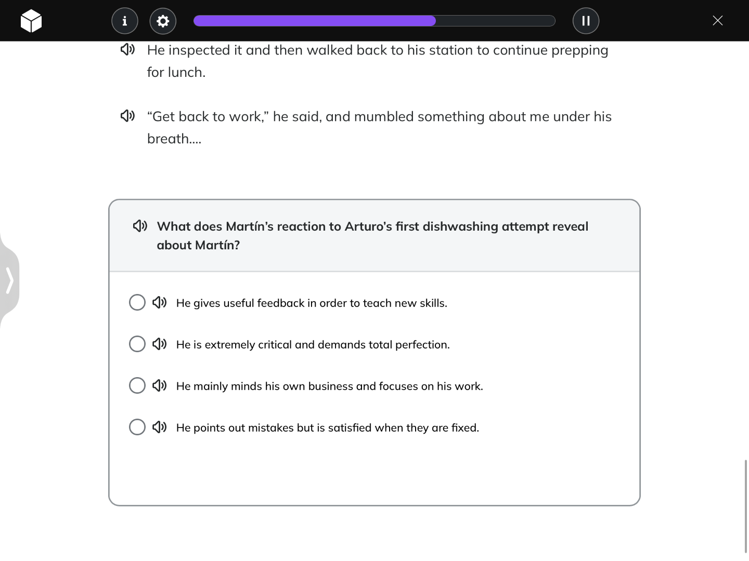This screenshot has width=749, height=561.
Task: Select 'He mainly minds his own business' option
Action: pyautogui.click(x=137, y=385)
